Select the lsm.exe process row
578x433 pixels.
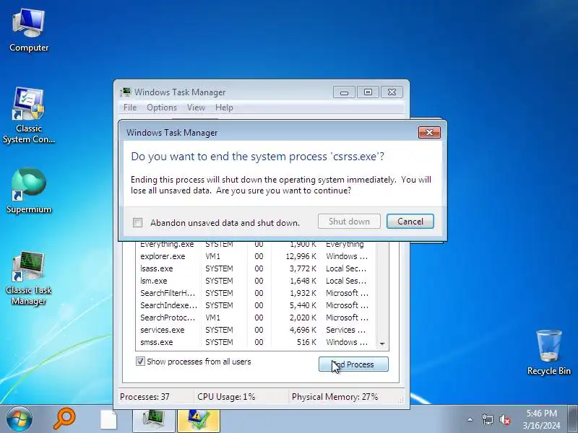click(256, 281)
